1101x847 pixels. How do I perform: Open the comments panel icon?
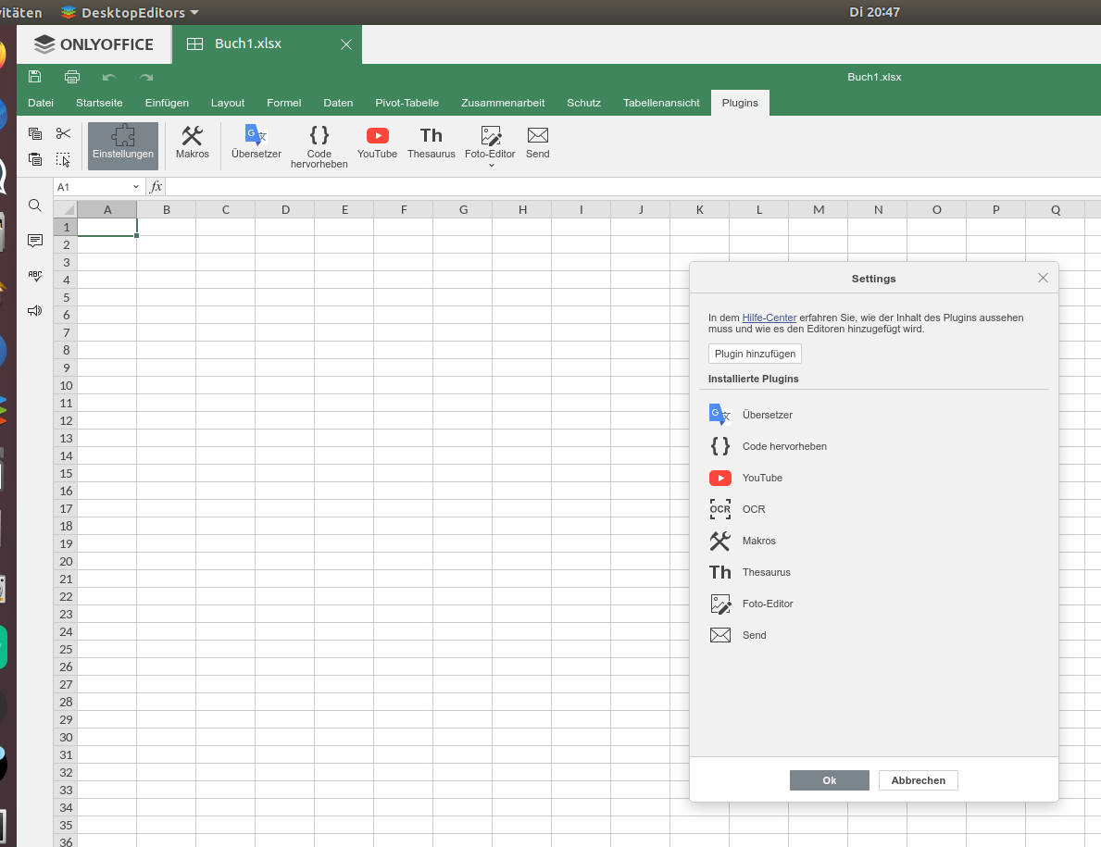point(34,240)
